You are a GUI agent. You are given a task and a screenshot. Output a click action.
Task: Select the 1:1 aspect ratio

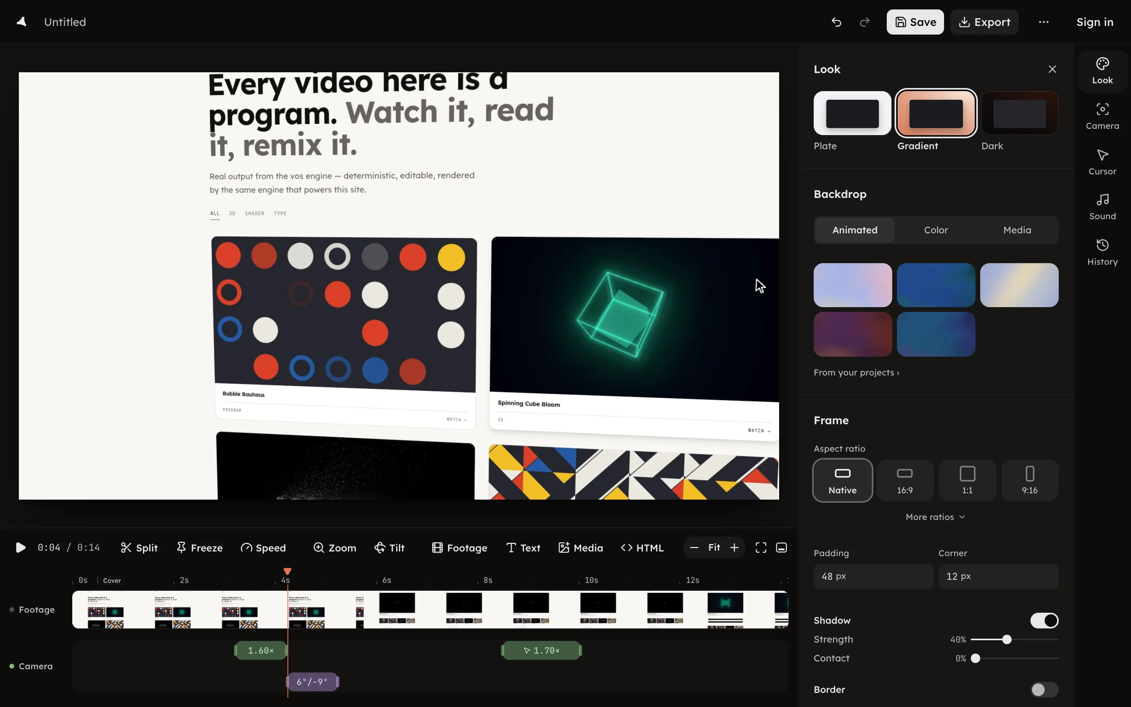[x=967, y=480]
